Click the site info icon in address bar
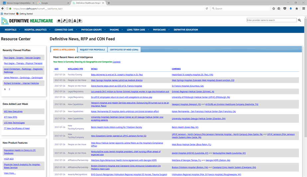Screen dimensions: 307x177 [7, 9]
